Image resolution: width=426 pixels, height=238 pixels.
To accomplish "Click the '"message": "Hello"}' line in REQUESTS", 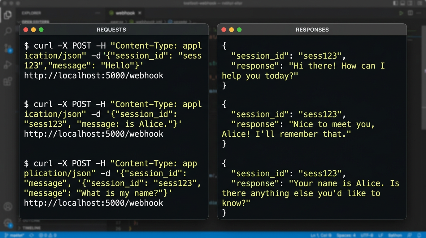I will (84, 66).
